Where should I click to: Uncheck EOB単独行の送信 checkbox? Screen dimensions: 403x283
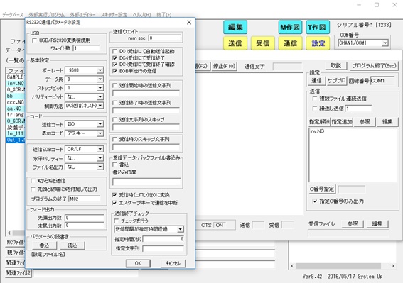pos(115,71)
